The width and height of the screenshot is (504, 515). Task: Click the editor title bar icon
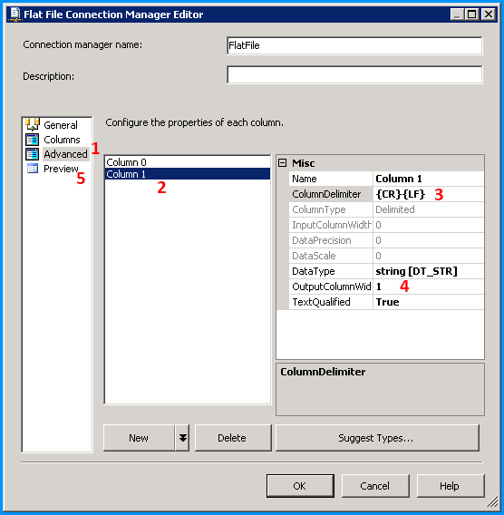(15, 15)
